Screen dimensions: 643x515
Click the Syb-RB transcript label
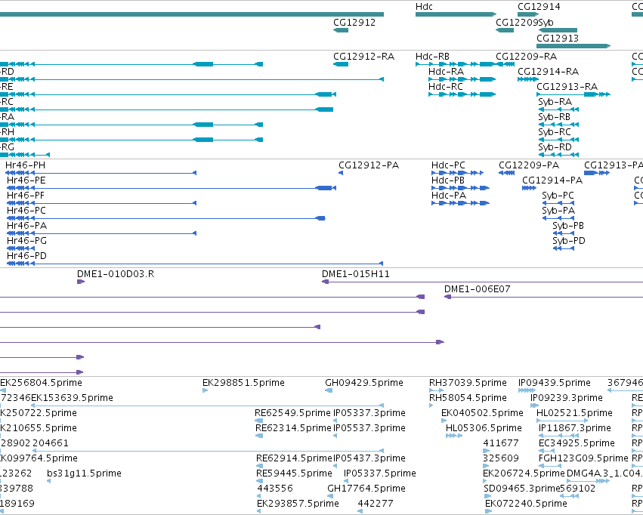(x=554, y=117)
